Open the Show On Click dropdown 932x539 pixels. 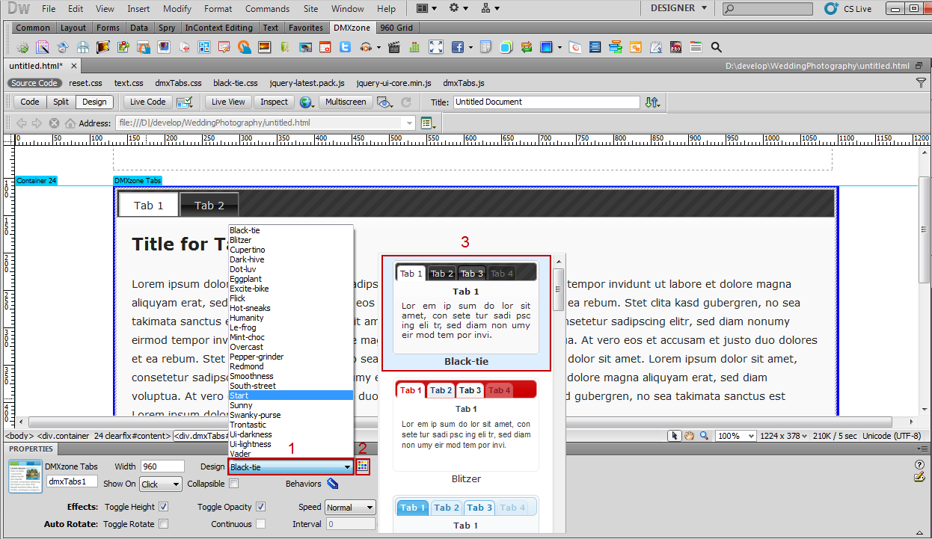[161, 484]
